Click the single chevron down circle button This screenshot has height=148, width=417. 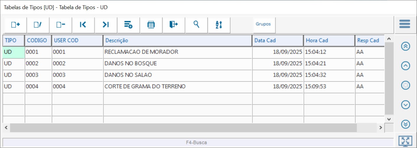coord(405,105)
